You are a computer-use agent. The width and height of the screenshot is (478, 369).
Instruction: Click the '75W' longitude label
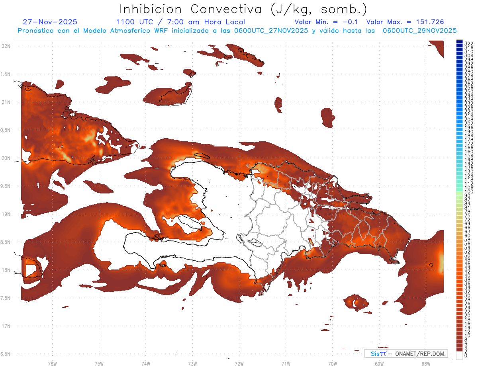pos(99,364)
